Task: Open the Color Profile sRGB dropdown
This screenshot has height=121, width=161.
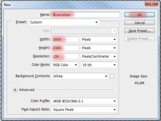Action: [84, 101]
